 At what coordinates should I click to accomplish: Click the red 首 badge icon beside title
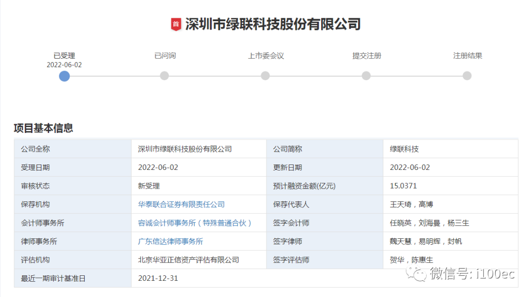176,25
